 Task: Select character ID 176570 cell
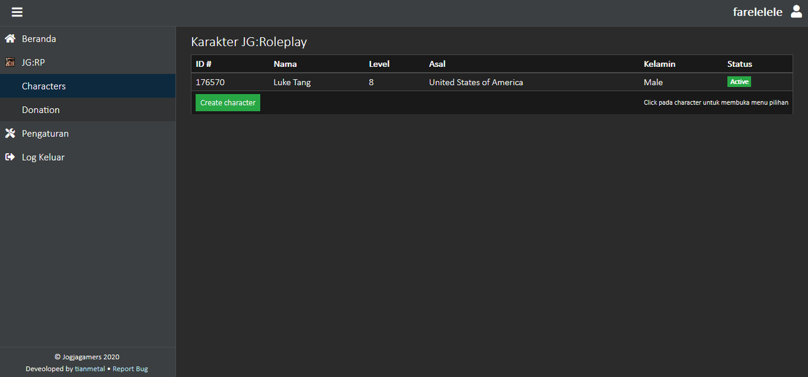(210, 82)
